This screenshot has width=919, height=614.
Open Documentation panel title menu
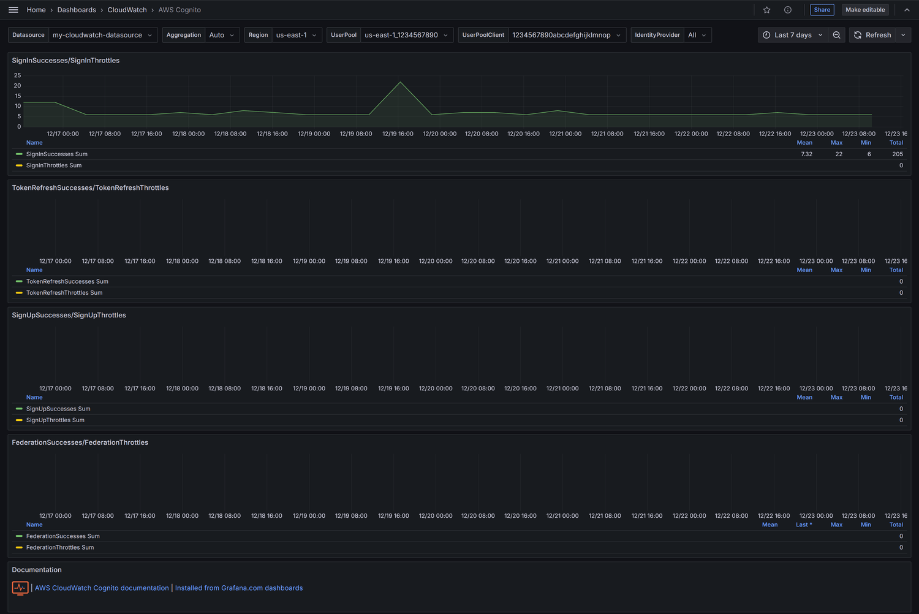pos(37,570)
